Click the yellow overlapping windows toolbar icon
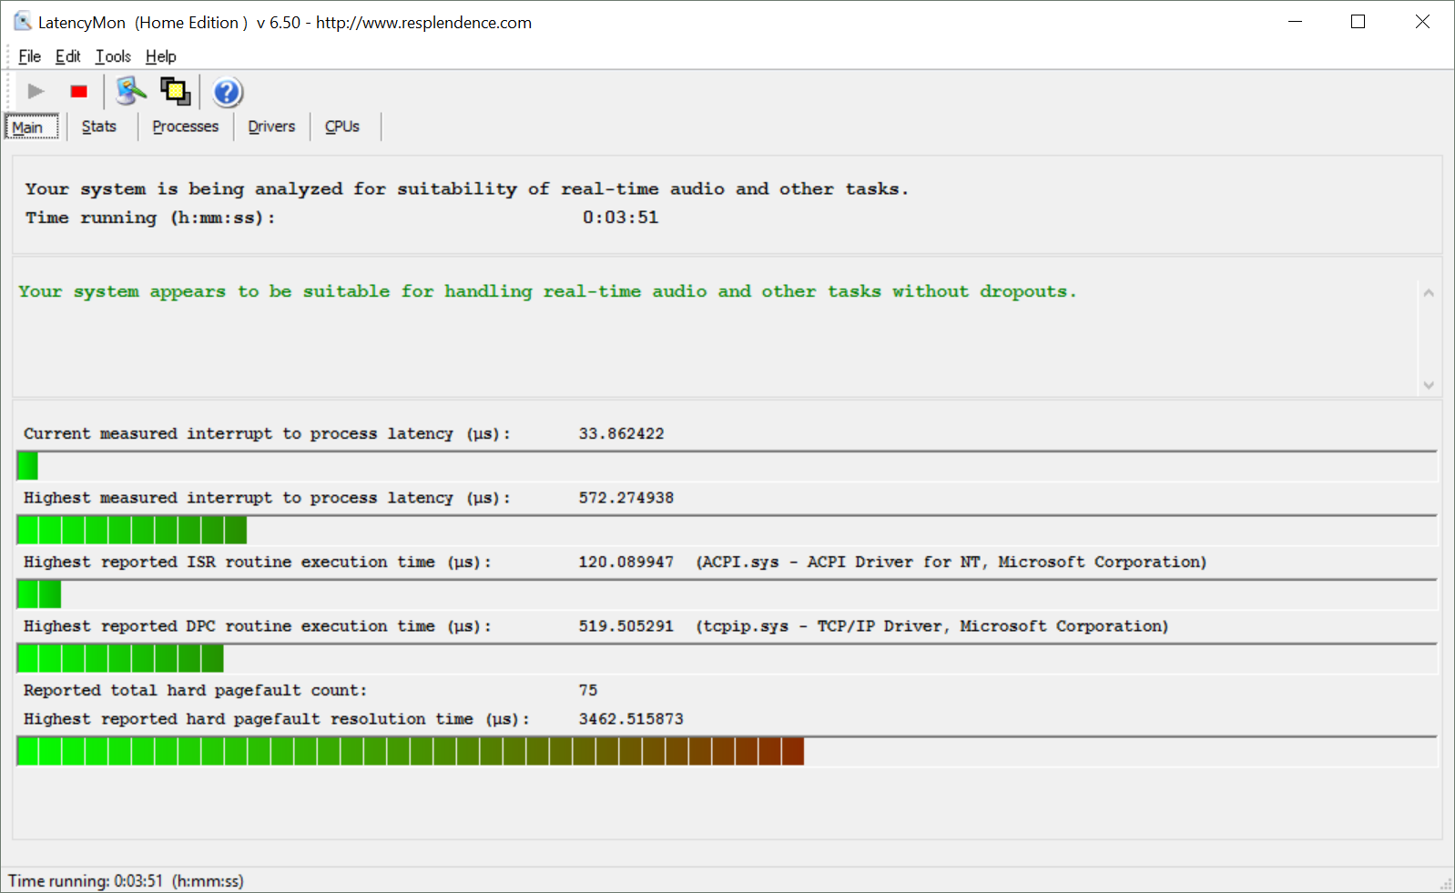1455x893 pixels. (175, 91)
